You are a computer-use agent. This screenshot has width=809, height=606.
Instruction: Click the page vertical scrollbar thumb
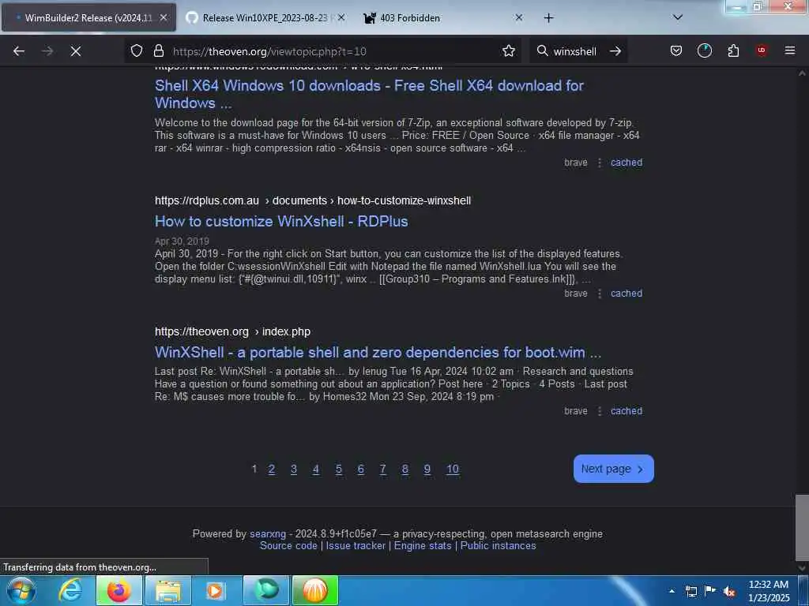(802, 528)
